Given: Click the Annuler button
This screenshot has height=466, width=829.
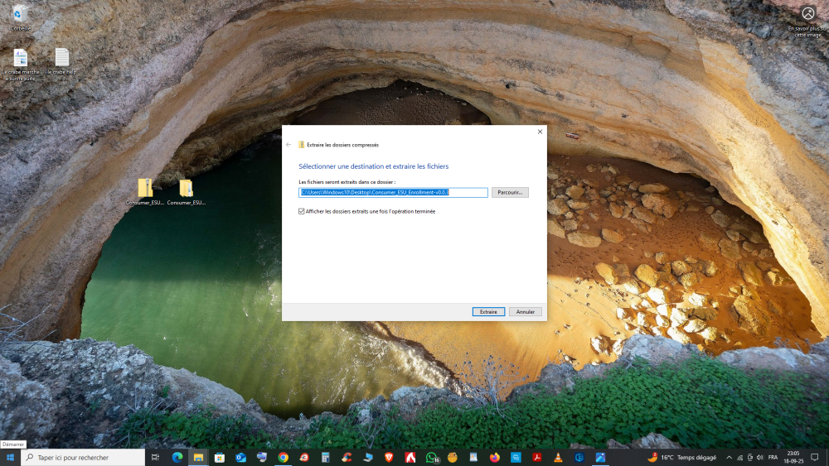Looking at the screenshot, I should 526,312.
